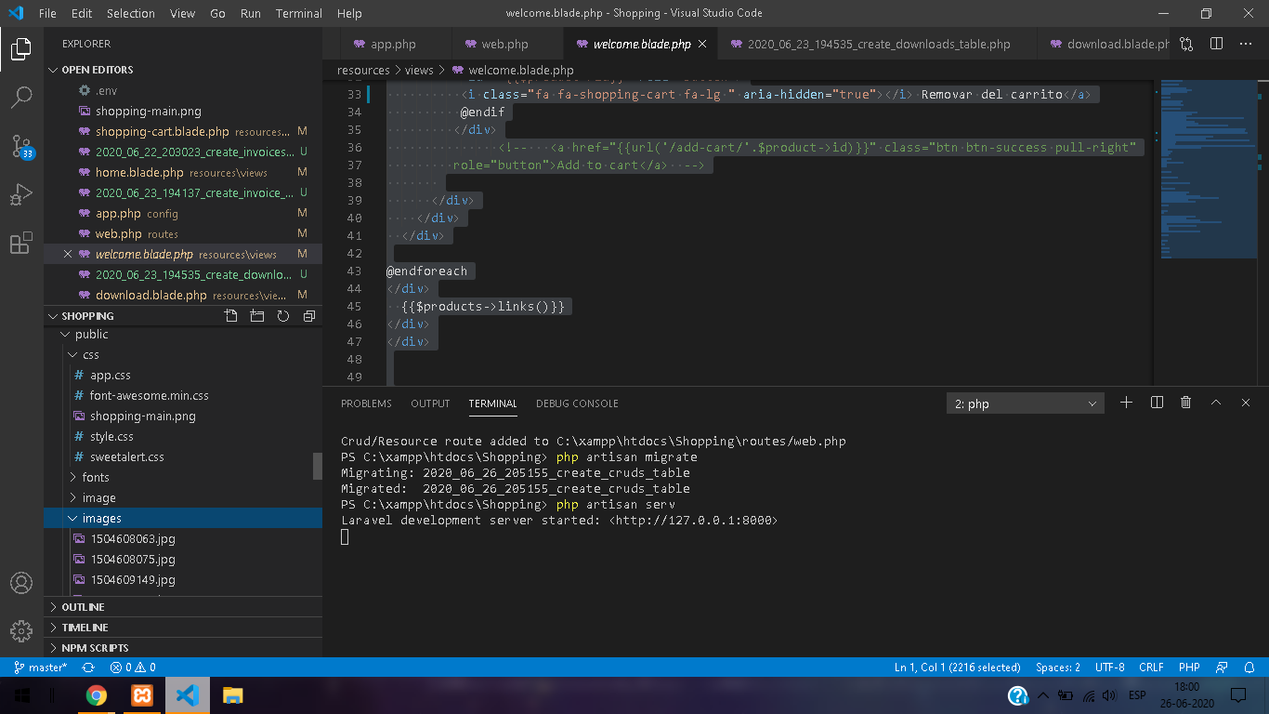Viewport: 1269px width, 714px height.
Task: Collapse the public folder
Action: pos(183,335)
